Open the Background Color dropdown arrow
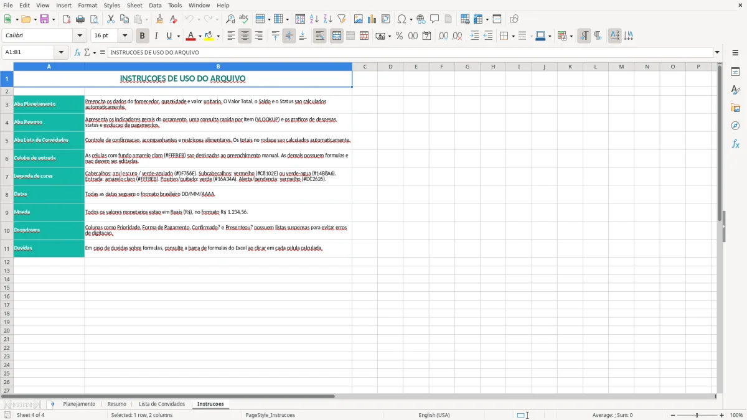This screenshot has height=420, width=747. pyautogui.click(x=218, y=36)
